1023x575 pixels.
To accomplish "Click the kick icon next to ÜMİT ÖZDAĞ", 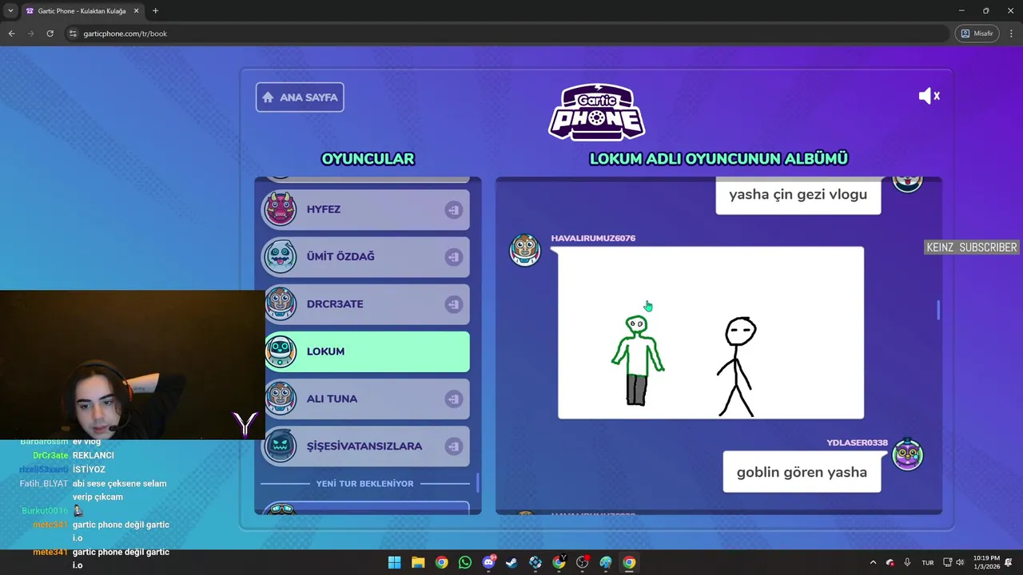I will point(453,256).
